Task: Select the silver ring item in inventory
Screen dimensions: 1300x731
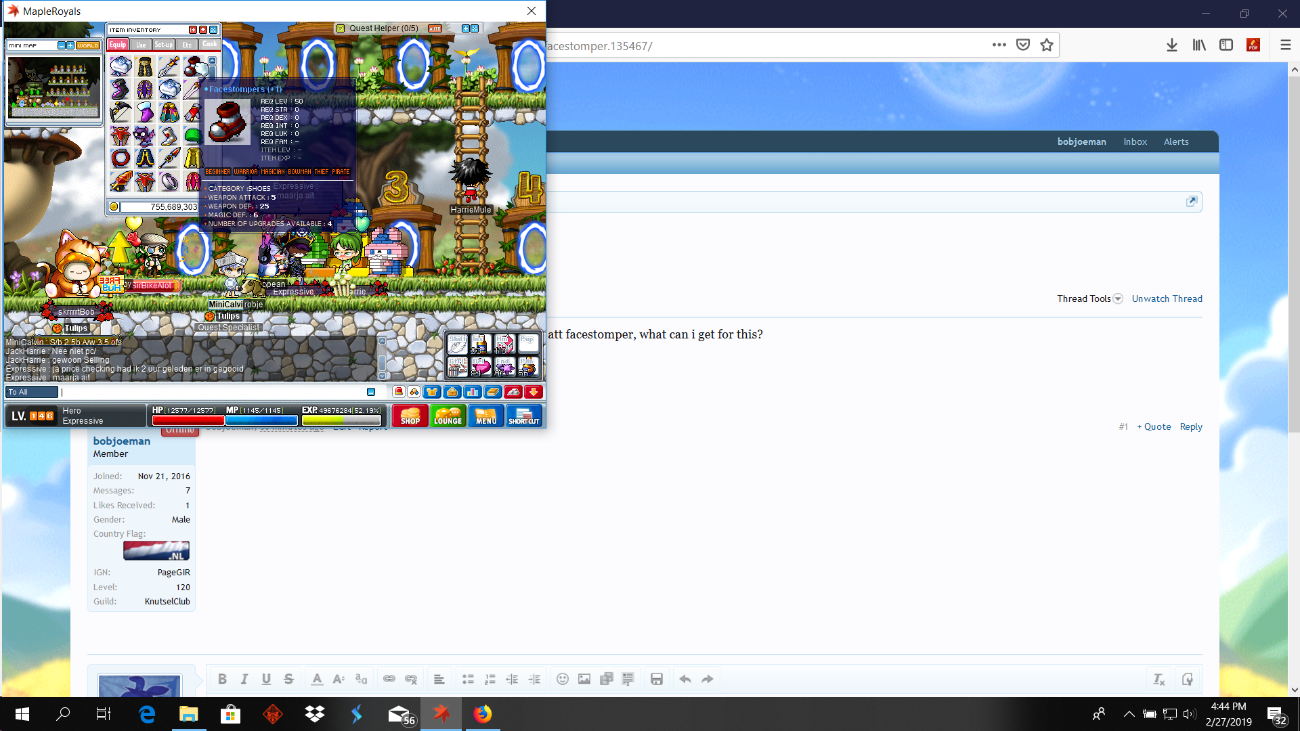Action: (169, 181)
